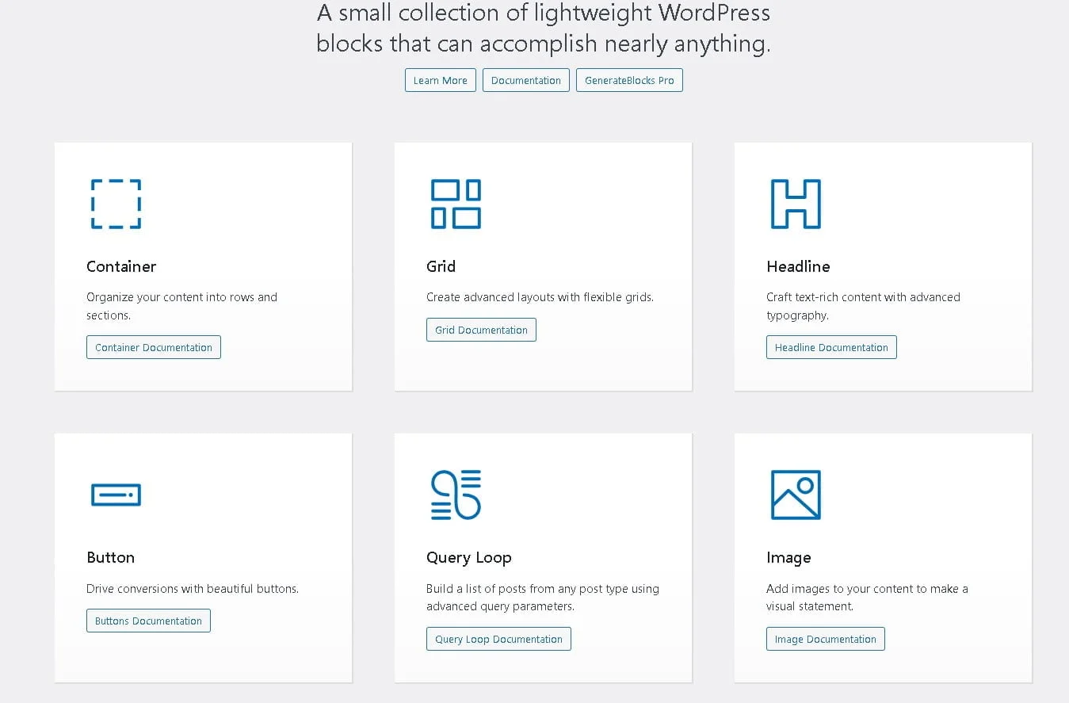The width and height of the screenshot is (1069, 703).
Task: Click the GenerateBlocks Pro button
Action: tap(629, 80)
